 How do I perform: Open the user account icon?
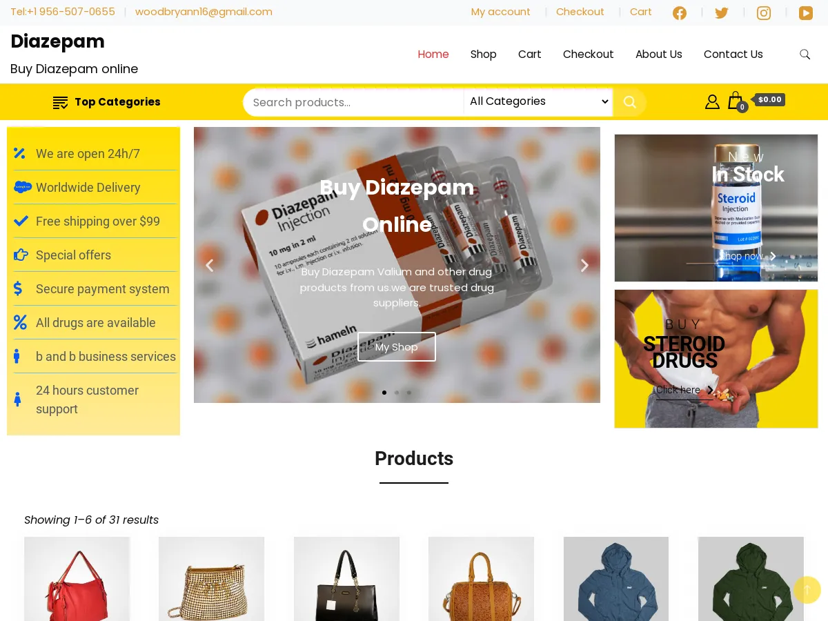pos(712,101)
